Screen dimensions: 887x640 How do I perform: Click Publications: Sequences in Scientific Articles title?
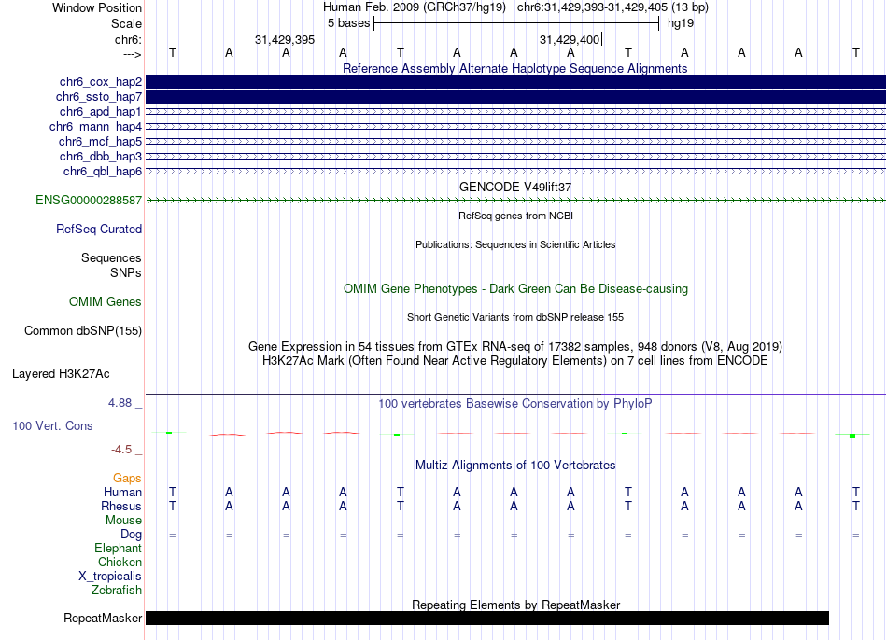(x=515, y=244)
